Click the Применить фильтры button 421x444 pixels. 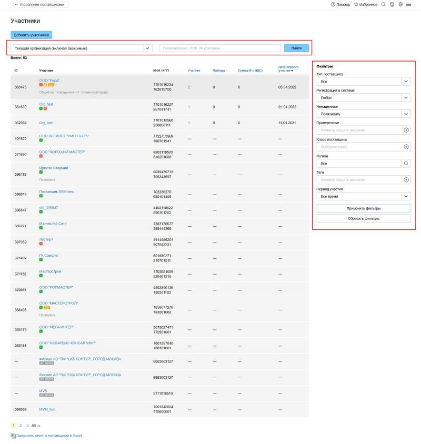pyautogui.click(x=364, y=208)
